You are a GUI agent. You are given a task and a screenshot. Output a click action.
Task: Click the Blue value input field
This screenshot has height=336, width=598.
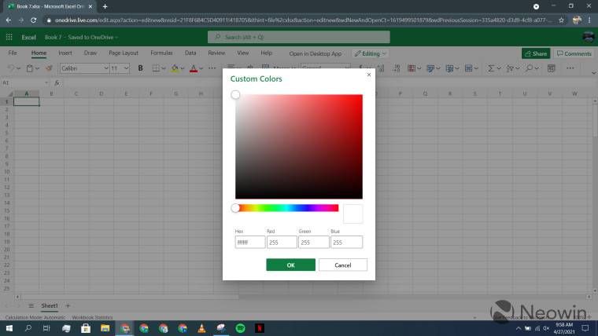pos(346,242)
